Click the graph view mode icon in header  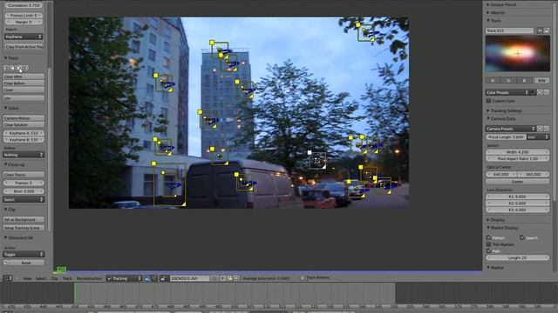click(x=154, y=278)
